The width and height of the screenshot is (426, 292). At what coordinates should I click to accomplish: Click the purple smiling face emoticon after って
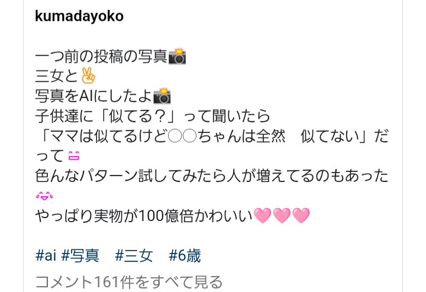click(74, 156)
